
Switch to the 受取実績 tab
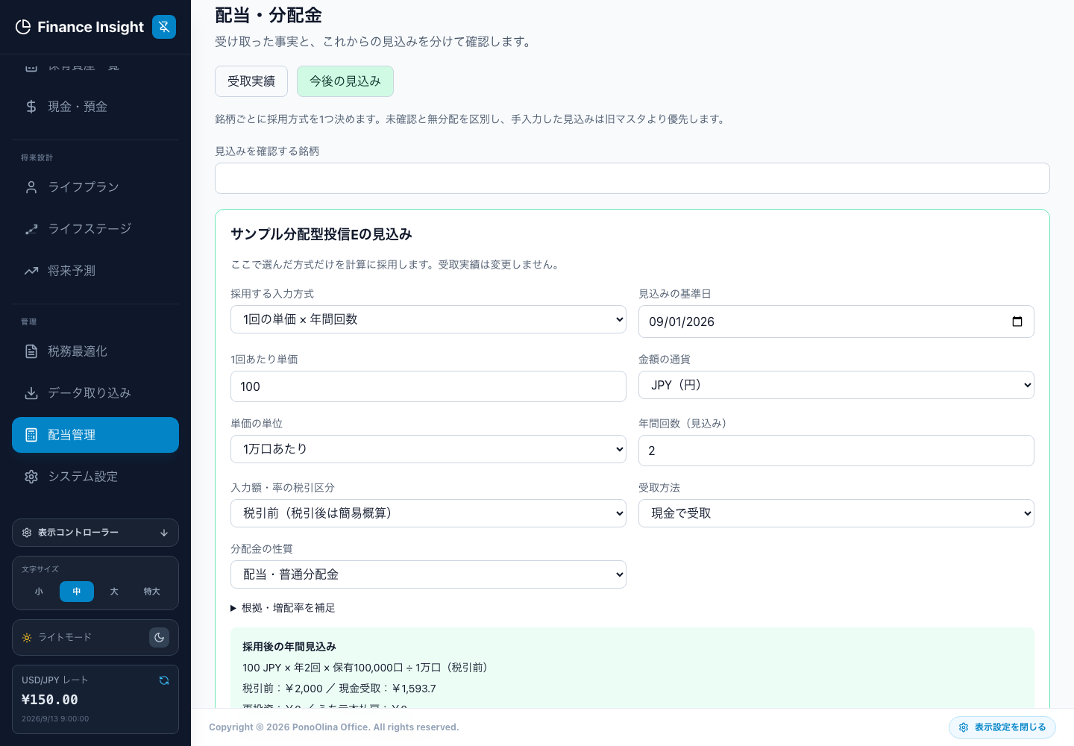[x=251, y=81]
